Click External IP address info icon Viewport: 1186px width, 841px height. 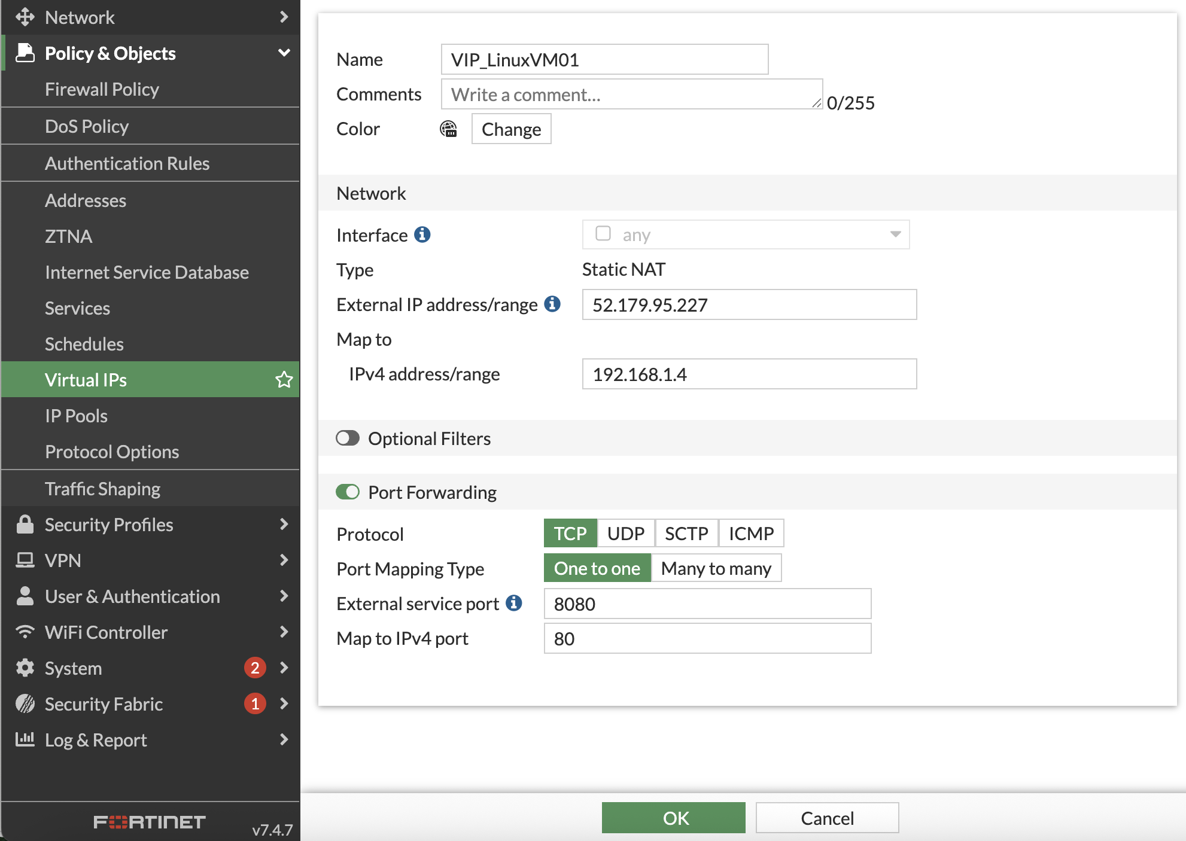click(x=552, y=304)
